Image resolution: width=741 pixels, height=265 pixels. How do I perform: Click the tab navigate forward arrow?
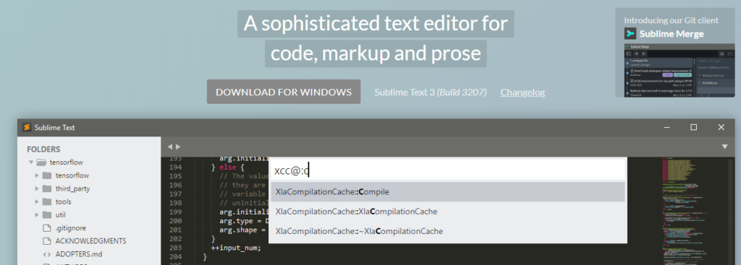[178, 147]
